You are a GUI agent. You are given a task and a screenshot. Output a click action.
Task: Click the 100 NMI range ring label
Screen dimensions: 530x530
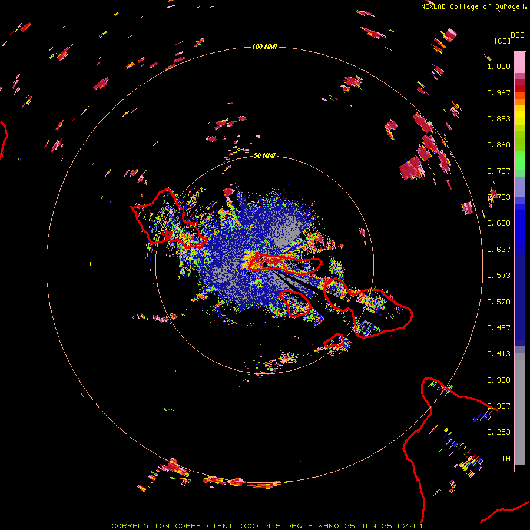(x=264, y=47)
